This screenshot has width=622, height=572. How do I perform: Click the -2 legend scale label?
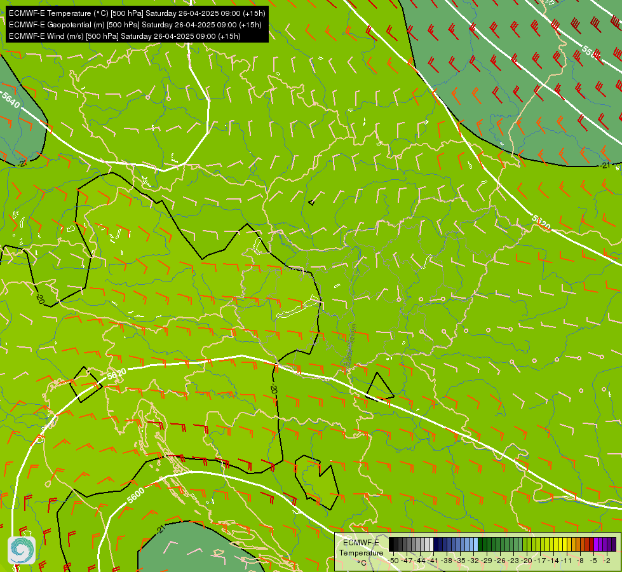coord(607,561)
